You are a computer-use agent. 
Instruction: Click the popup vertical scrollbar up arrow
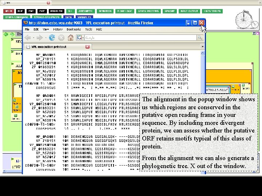(x=202, y=53)
